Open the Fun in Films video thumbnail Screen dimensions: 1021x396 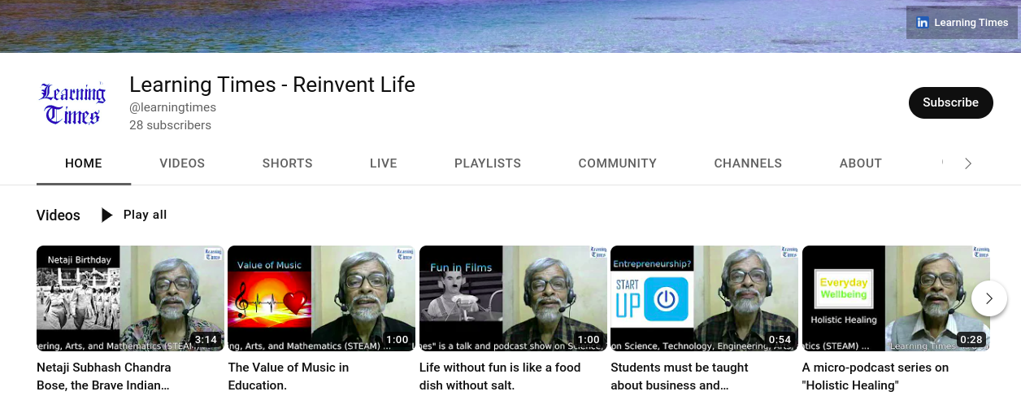click(x=513, y=298)
